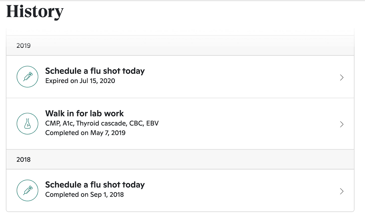Click "Thyroid cascade" in the lab tests list
This screenshot has width=365, height=214.
(102, 123)
